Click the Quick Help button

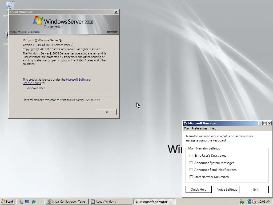tap(198, 190)
